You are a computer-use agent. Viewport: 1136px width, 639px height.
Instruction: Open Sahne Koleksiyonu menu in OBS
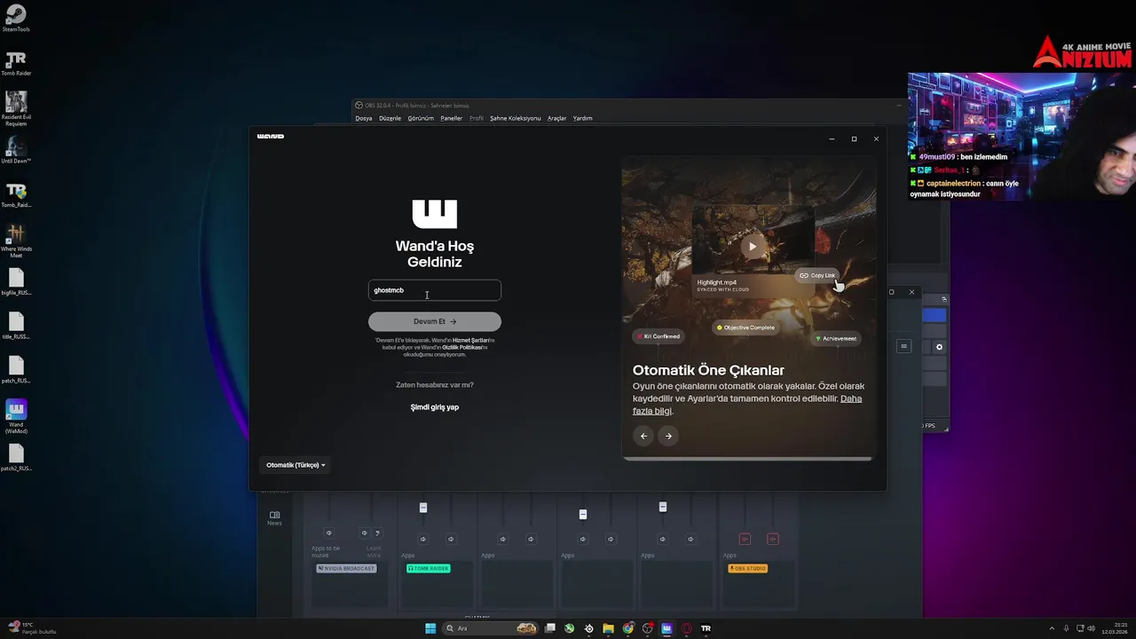tap(515, 118)
